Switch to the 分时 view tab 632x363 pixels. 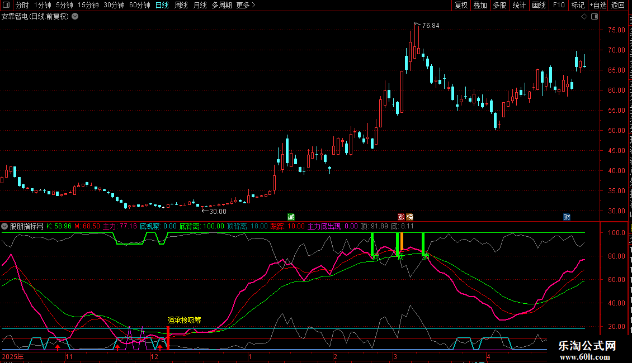click(22, 5)
